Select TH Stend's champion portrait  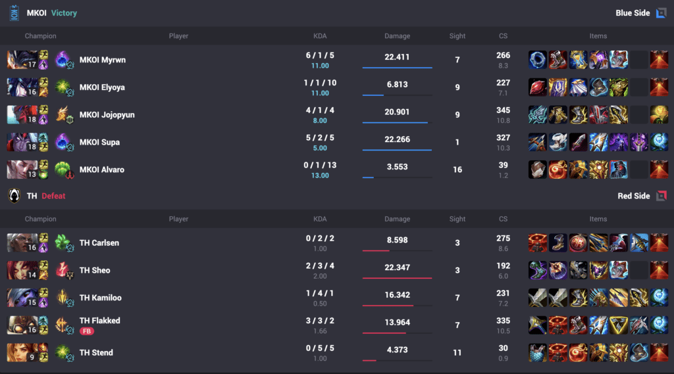click(22, 353)
